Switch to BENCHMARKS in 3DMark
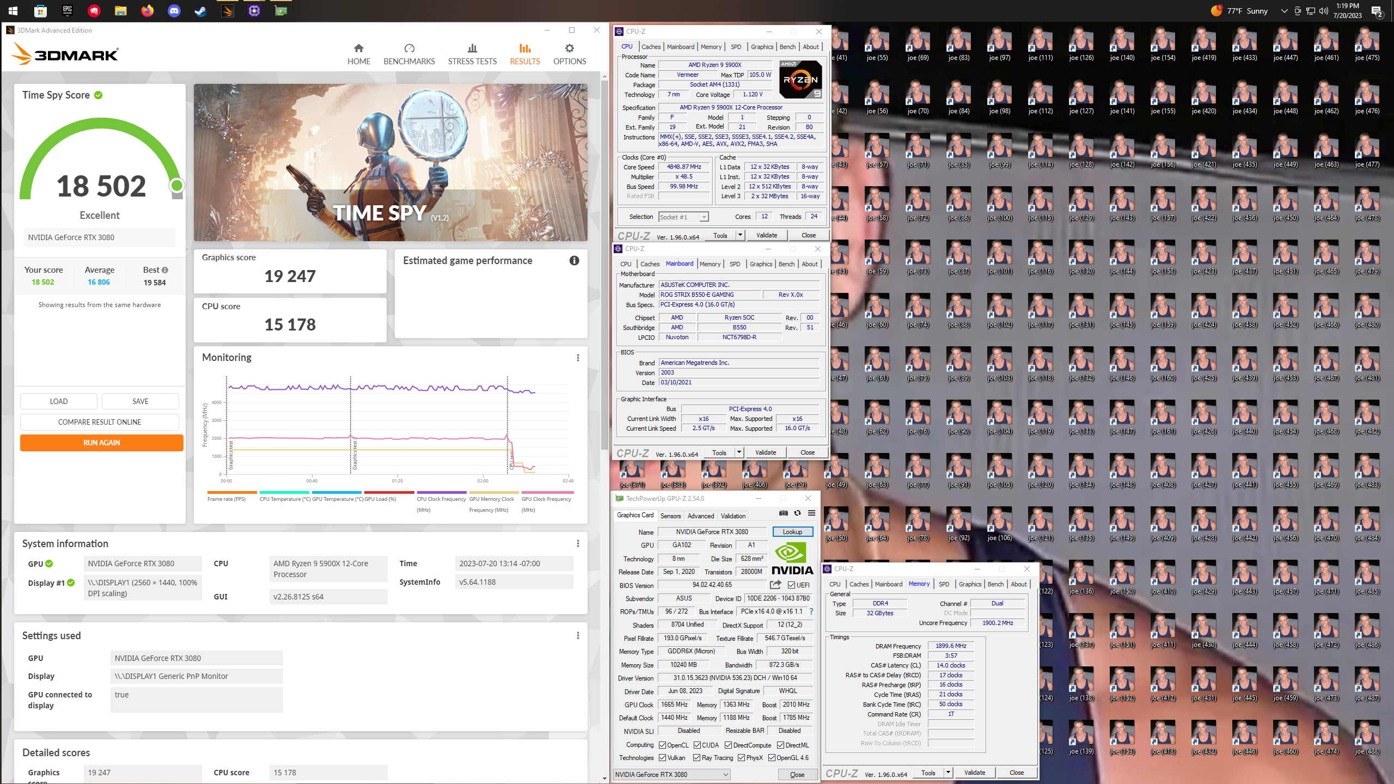 coord(409,54)
